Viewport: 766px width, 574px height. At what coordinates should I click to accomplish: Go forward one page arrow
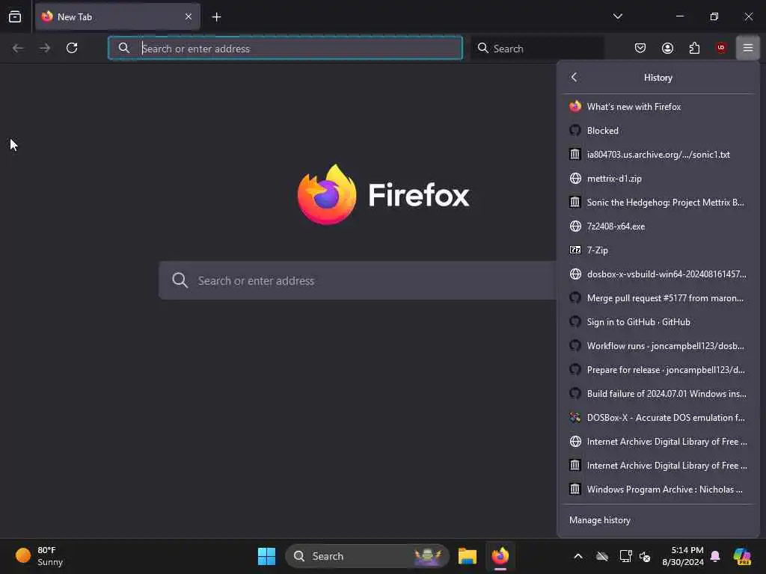[45, 48]
